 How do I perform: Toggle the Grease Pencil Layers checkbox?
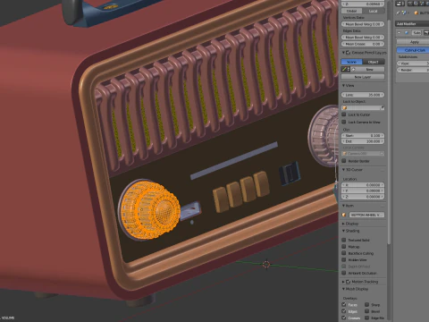pyautogui.click(x=348, y=53)
